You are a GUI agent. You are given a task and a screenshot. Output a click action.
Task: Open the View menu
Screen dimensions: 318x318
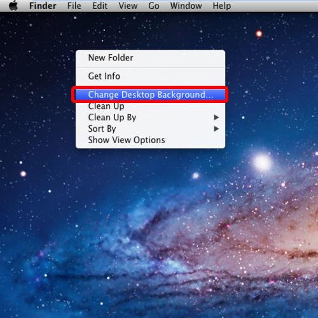128,6
